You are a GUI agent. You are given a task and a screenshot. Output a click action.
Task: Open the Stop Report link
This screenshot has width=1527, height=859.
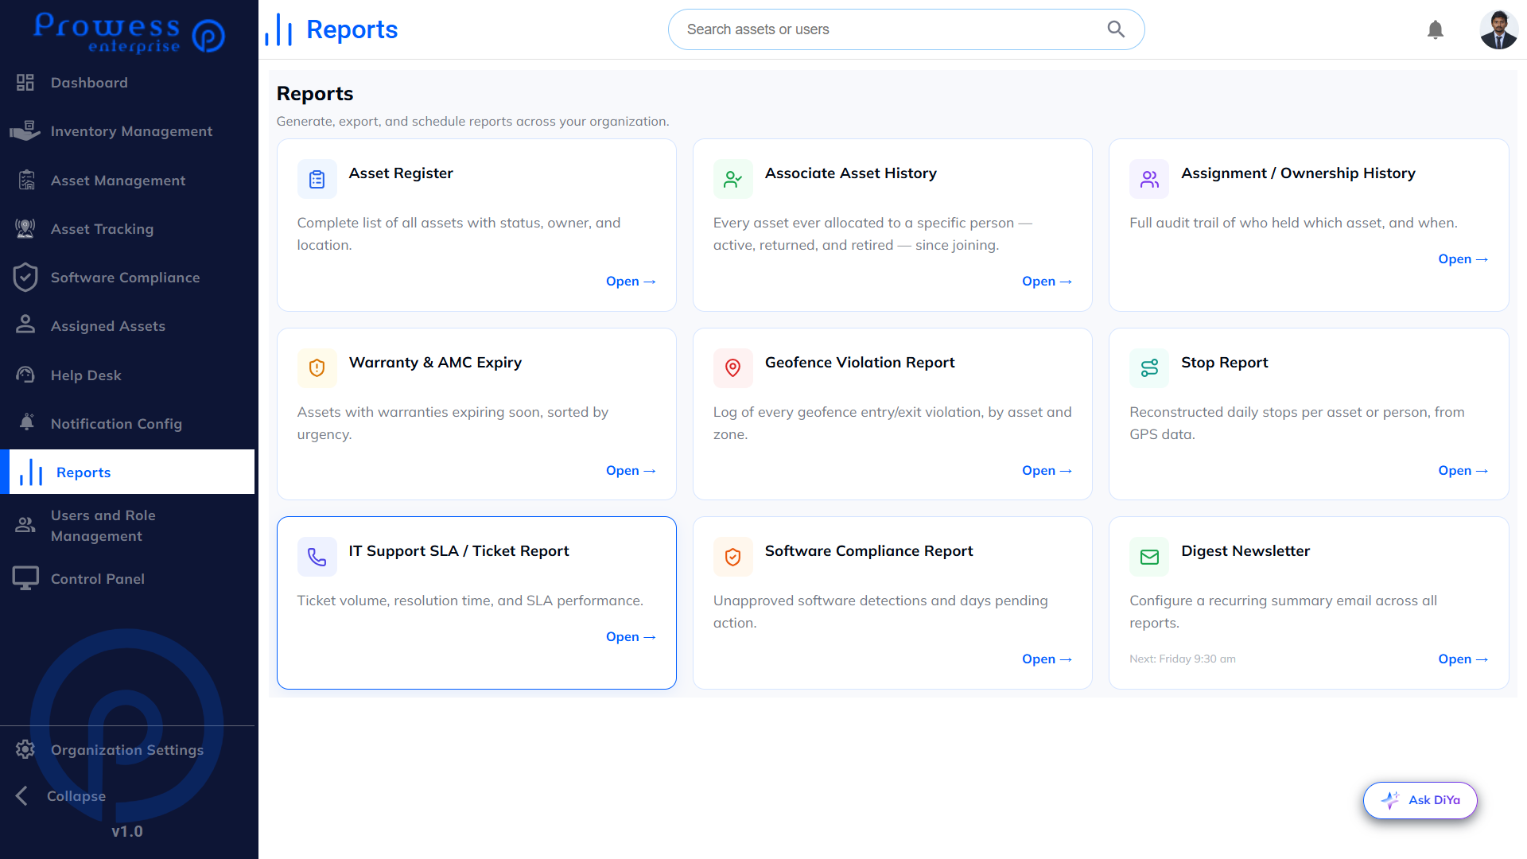pos(1463,471)
